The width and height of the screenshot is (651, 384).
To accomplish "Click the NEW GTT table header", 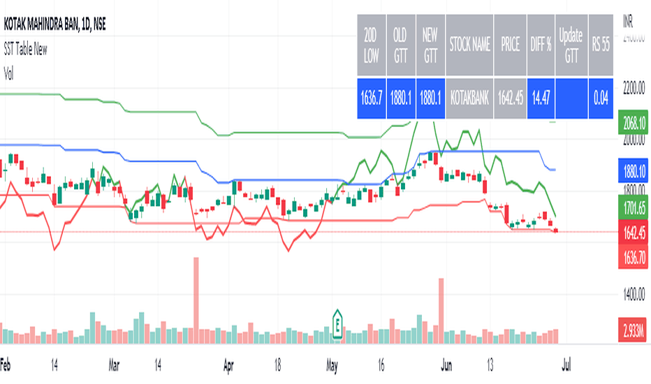I will [430, 45].
